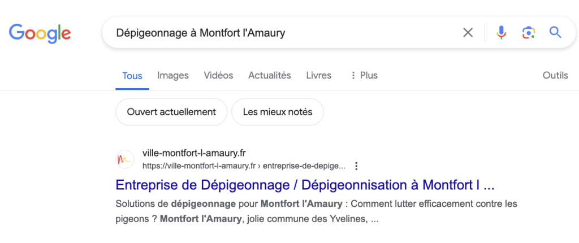Click the magnifying glass search icon

click(x=555, y=33)
